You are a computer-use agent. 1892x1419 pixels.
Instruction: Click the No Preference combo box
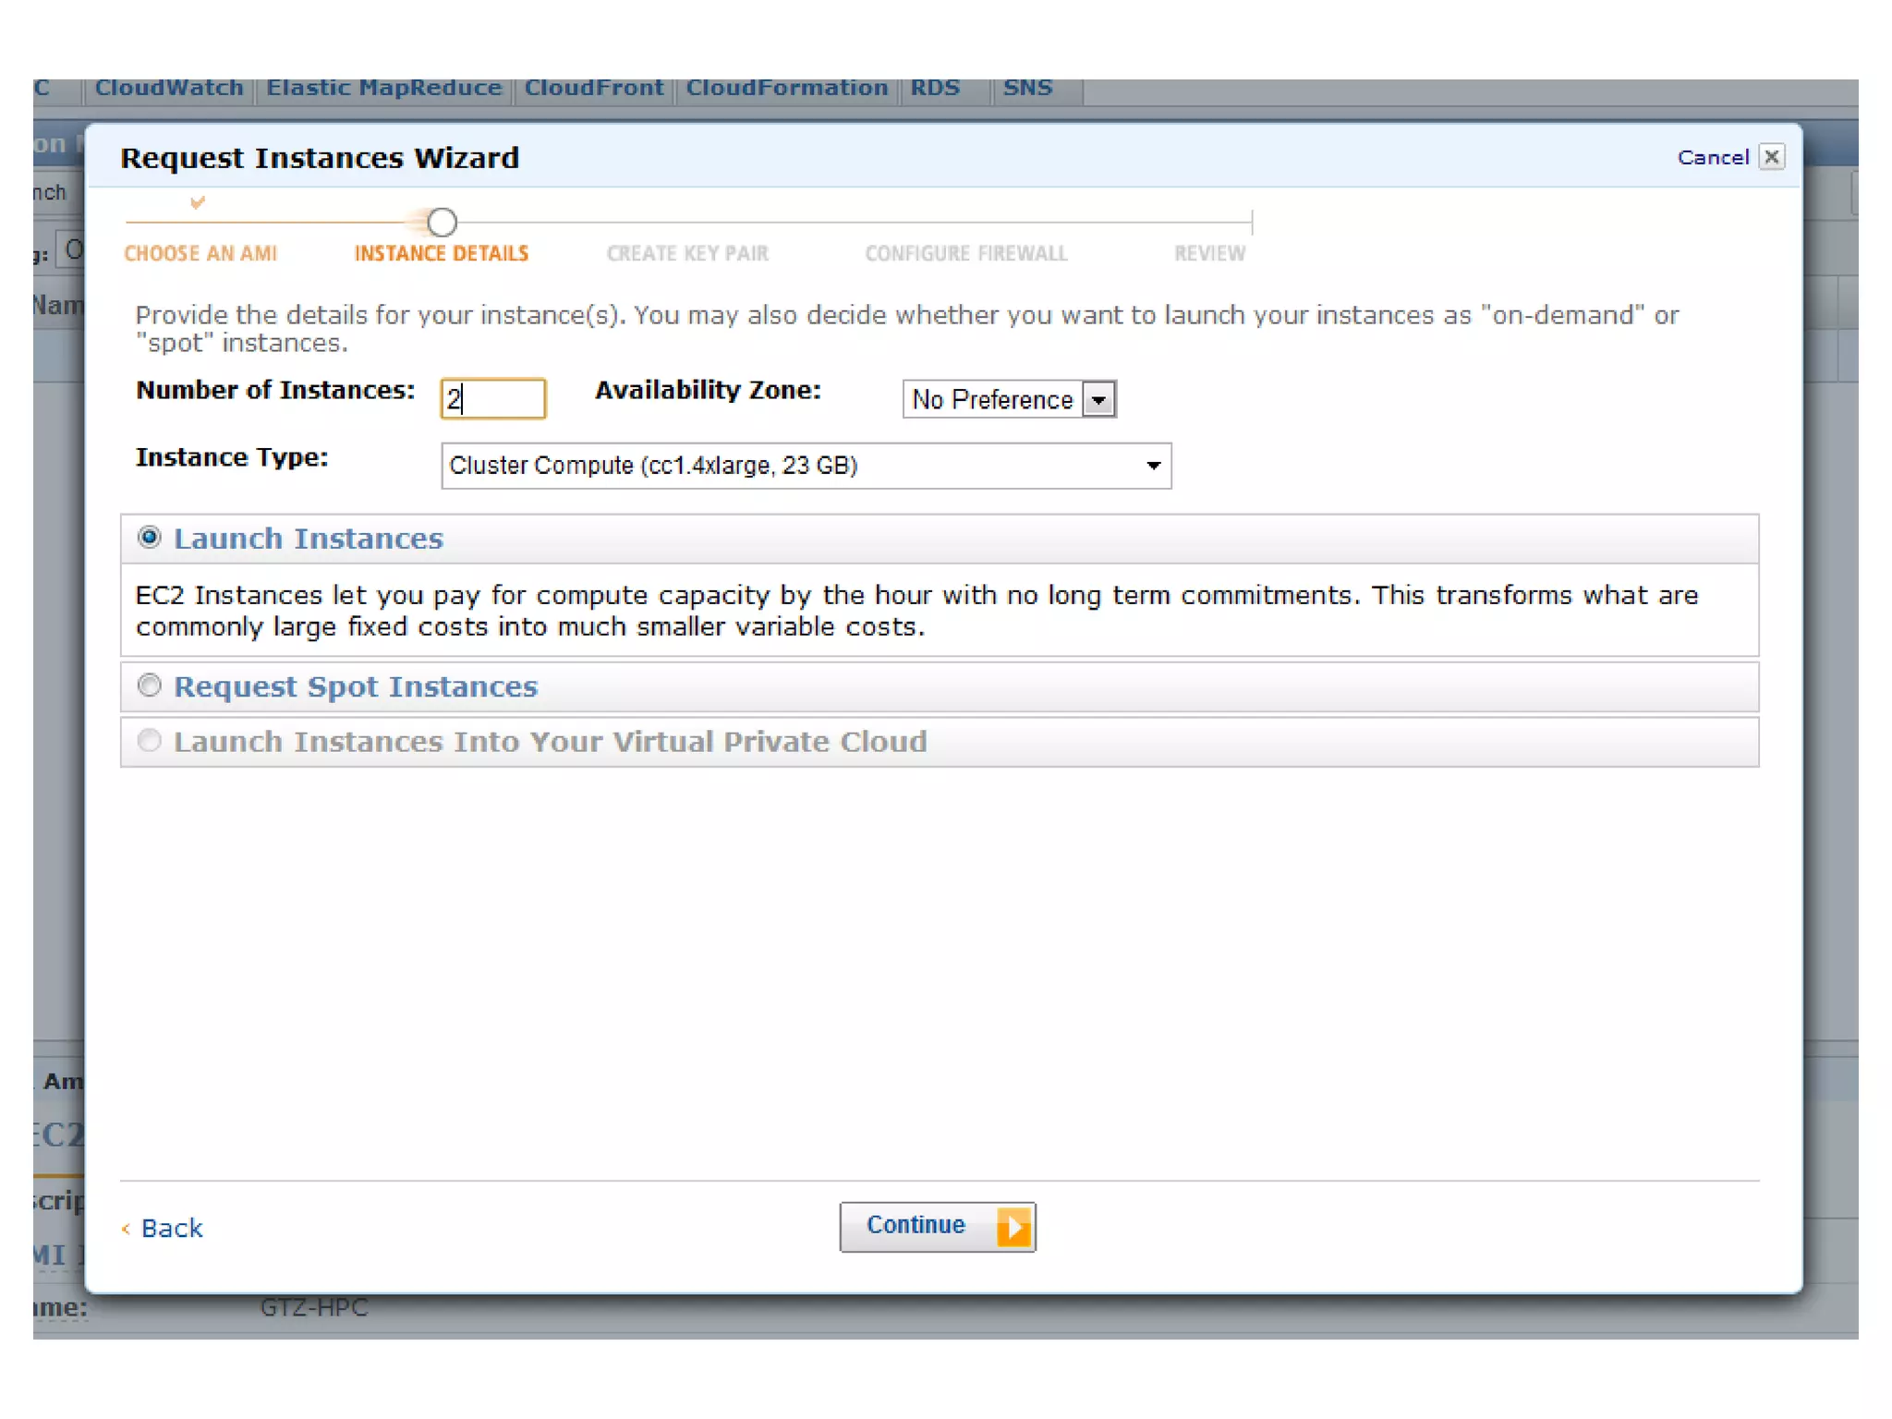tap(992, 400)
